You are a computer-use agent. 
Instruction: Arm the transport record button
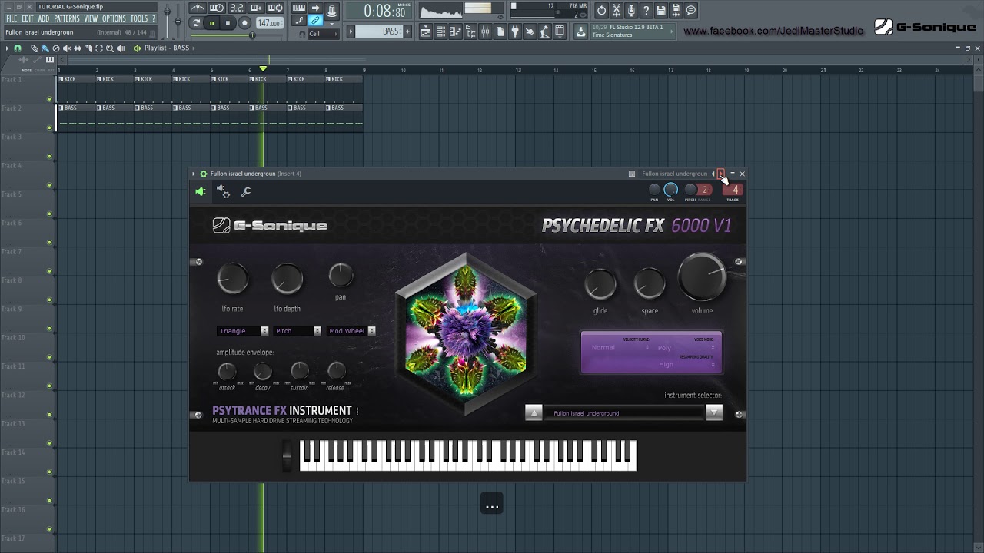click(244, 23)
